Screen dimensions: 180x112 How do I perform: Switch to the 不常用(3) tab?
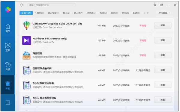(x=39, y=13)
